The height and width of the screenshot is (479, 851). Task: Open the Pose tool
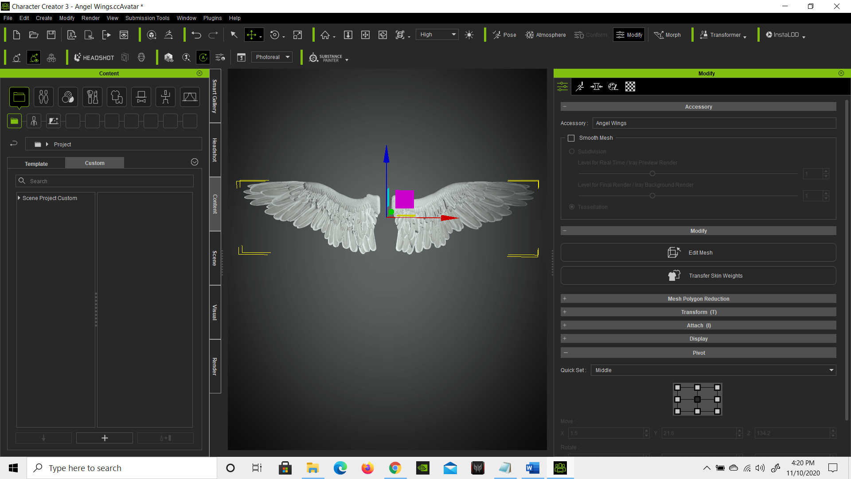[504, 35]
